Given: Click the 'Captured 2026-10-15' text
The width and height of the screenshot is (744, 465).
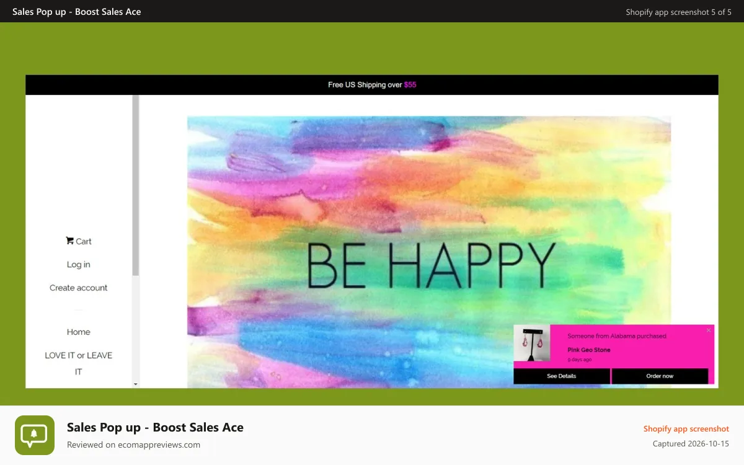Looking at the screenshot, I should click(x=691, y=444).
